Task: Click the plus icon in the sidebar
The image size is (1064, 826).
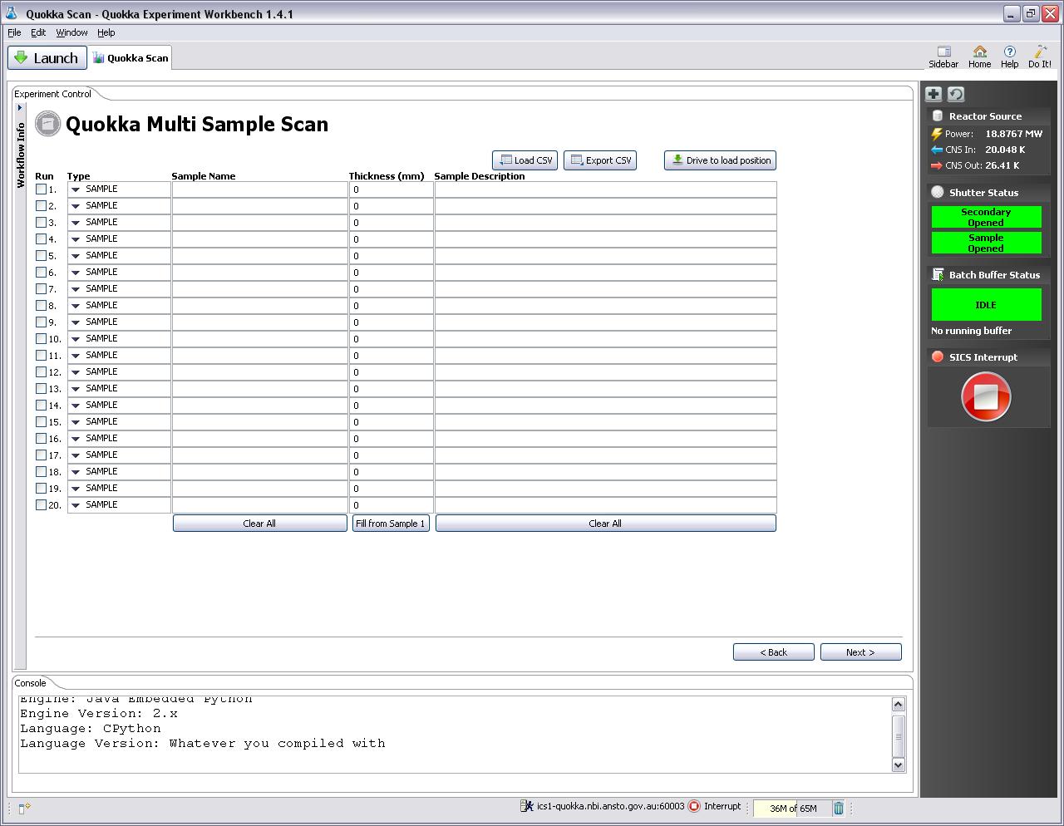Action: point(933,94)
